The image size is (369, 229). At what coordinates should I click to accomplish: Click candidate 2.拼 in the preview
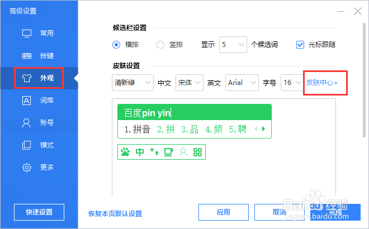pyautogui.click(x=166, y=130)
